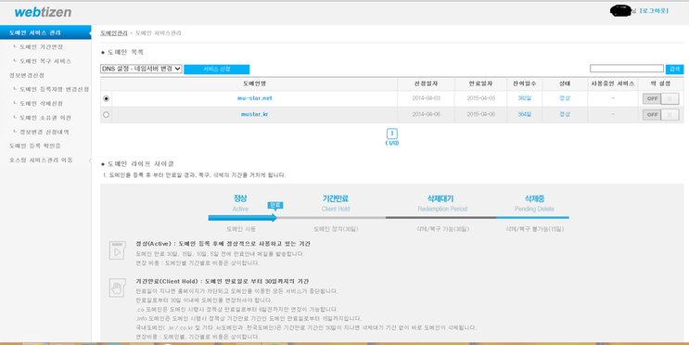689x345 pixels.
Task: Click the domain search input field
Action: 627,69
